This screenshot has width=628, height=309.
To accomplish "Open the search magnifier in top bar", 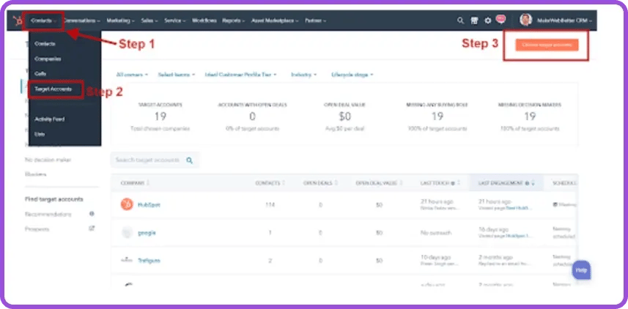I will pyautogui.click(x=461, y=21).
